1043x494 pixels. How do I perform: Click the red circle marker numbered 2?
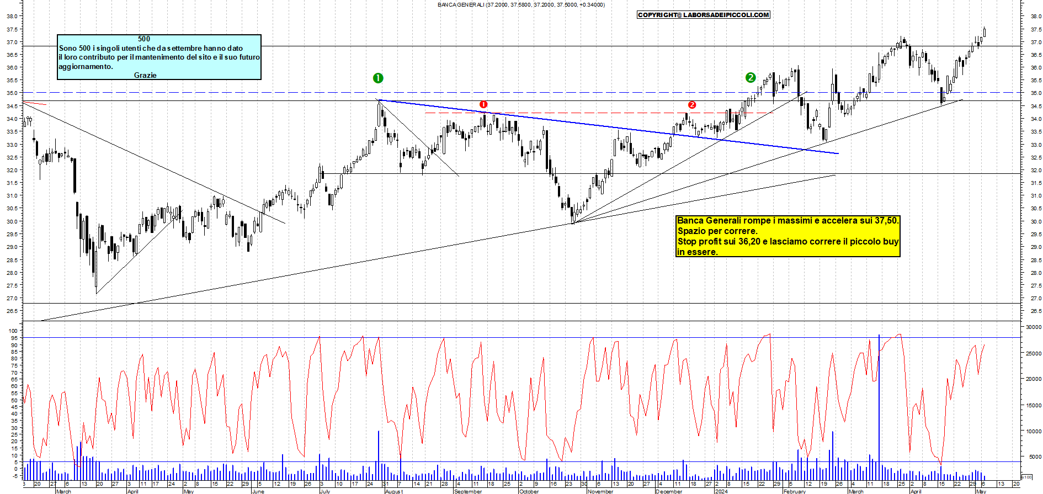(692, 105)
